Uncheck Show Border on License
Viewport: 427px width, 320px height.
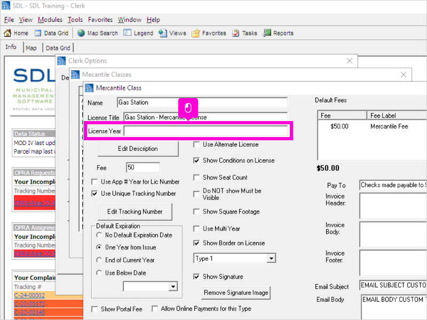(196, 243)
